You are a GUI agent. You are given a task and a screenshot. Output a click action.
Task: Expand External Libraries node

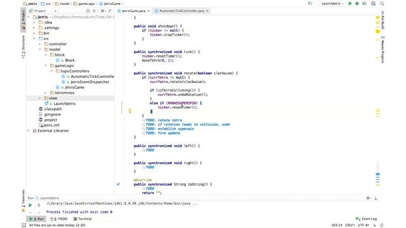click(x=29, y=131)
